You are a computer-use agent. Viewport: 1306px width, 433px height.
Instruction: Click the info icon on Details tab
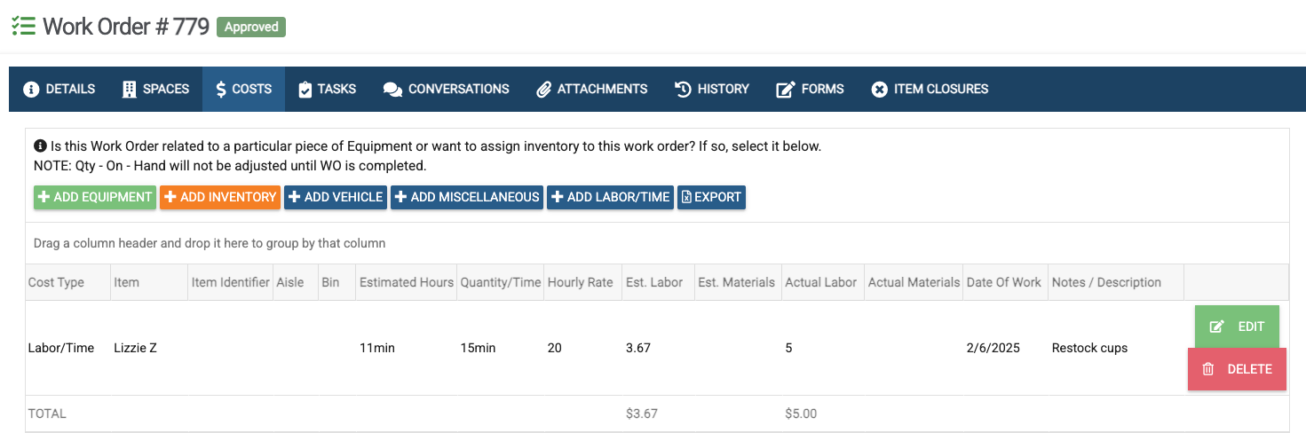31,90
